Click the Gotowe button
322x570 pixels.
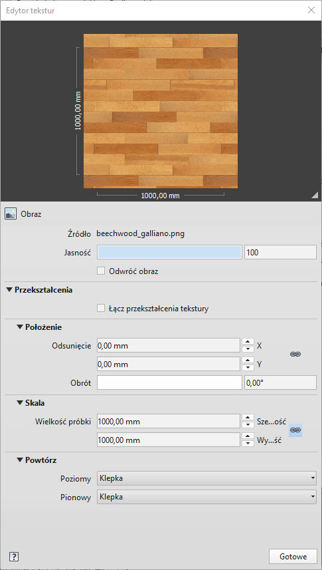[293, 556]
